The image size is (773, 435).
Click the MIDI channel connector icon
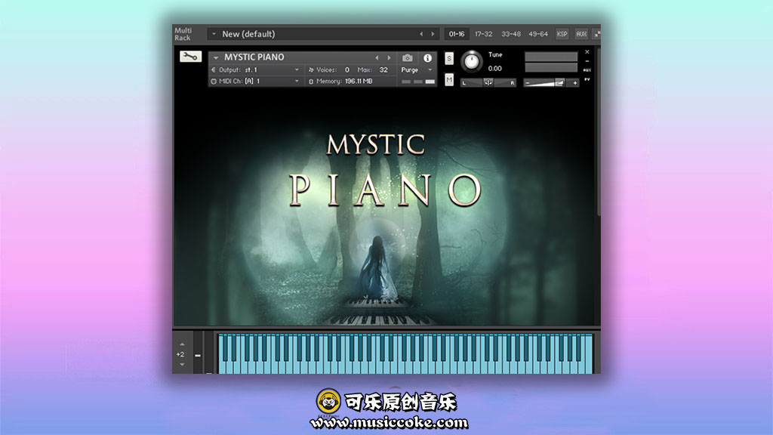tap(214, 82)
